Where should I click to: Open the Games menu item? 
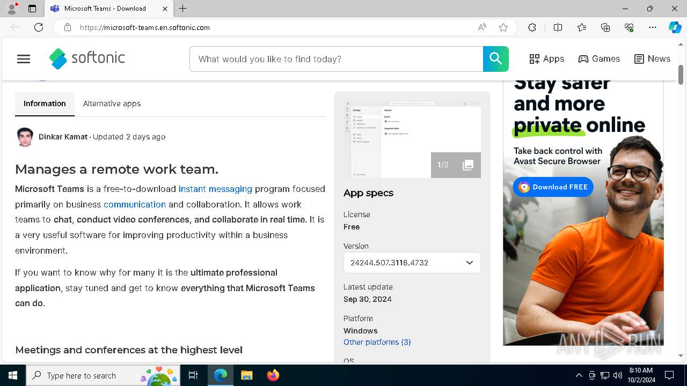click(x=599, y=59)
